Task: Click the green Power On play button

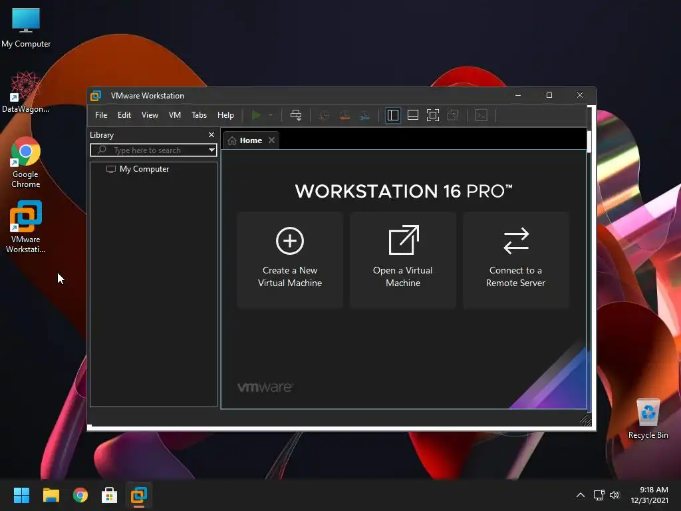Action: (256, 115)
